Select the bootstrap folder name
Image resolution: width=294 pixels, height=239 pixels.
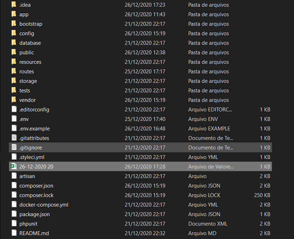pyautogui.click(x=31, y=24)
